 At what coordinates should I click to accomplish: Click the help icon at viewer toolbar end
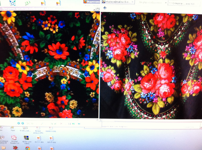pos(79,123)
